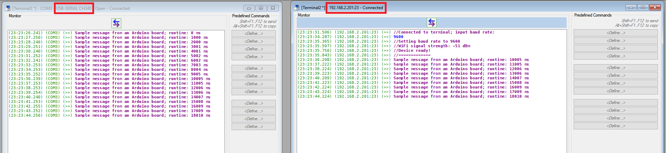Viewport: 666px width, 153px height.
Task: Click topmost Define button in Terminal3 predefined commands
Action: coord(254,33)
